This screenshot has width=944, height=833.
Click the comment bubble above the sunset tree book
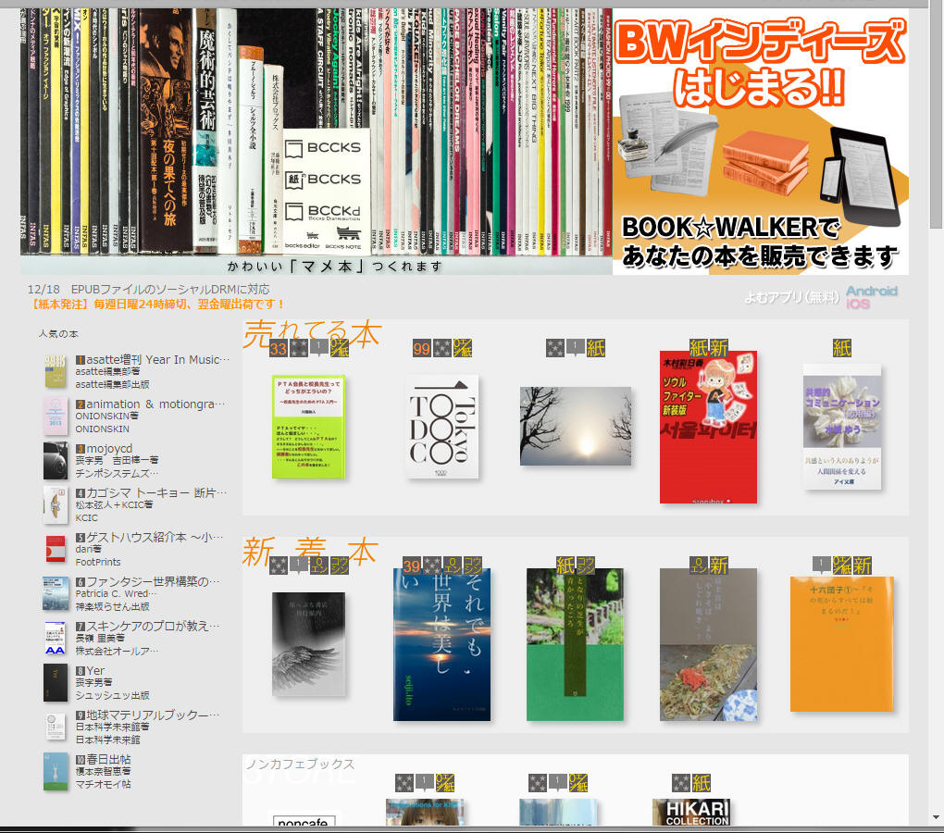click(575, 348)
